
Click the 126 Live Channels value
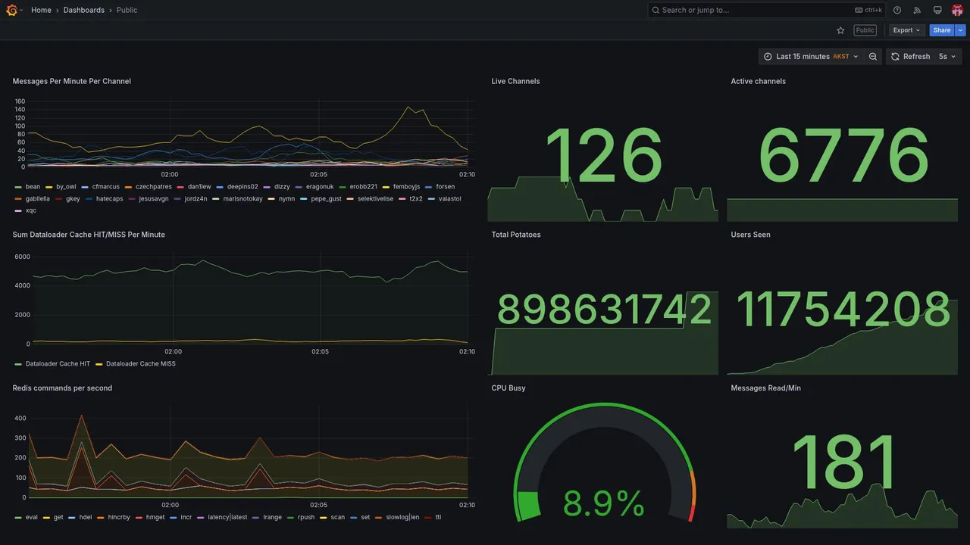coord(603,157)
